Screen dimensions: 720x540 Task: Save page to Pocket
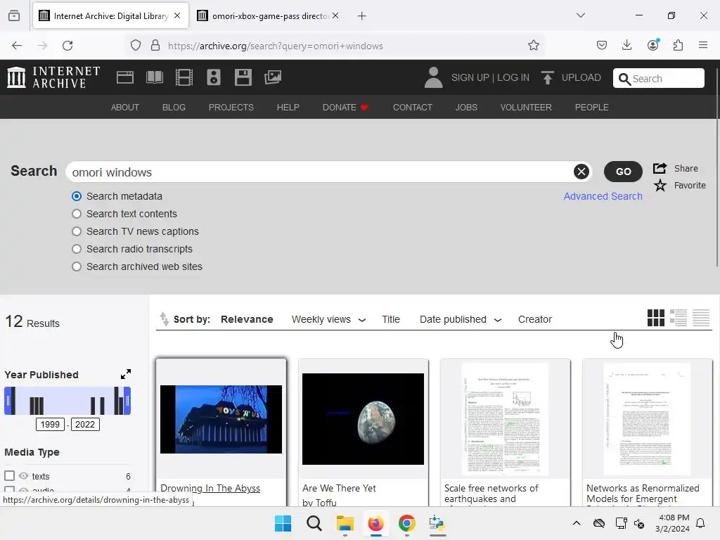point(602,46)
